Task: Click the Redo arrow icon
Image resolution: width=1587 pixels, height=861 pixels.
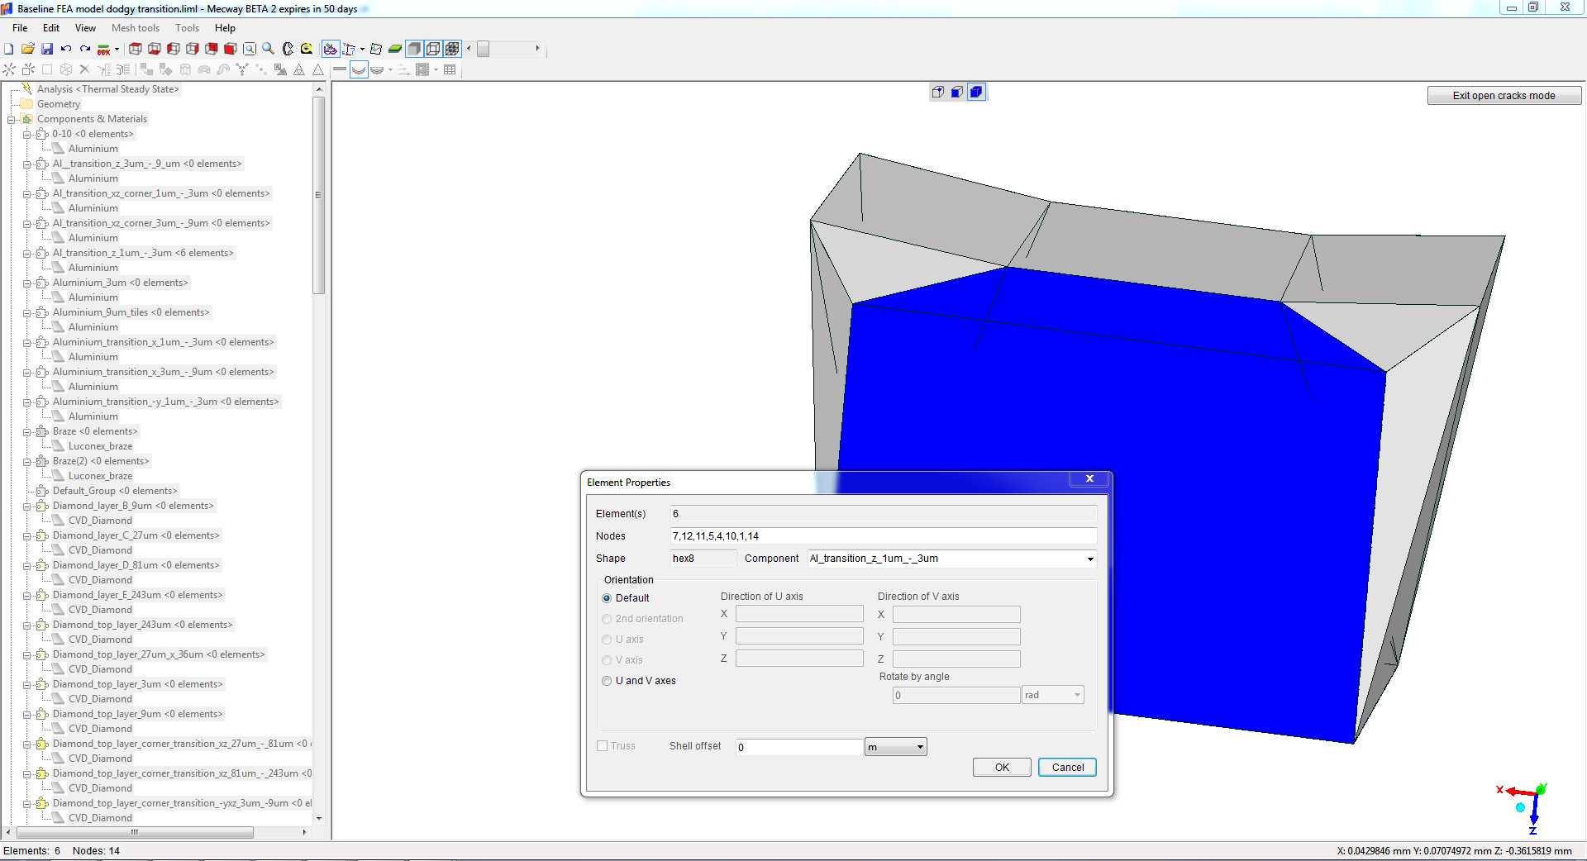Action: (x=85, y=49)
